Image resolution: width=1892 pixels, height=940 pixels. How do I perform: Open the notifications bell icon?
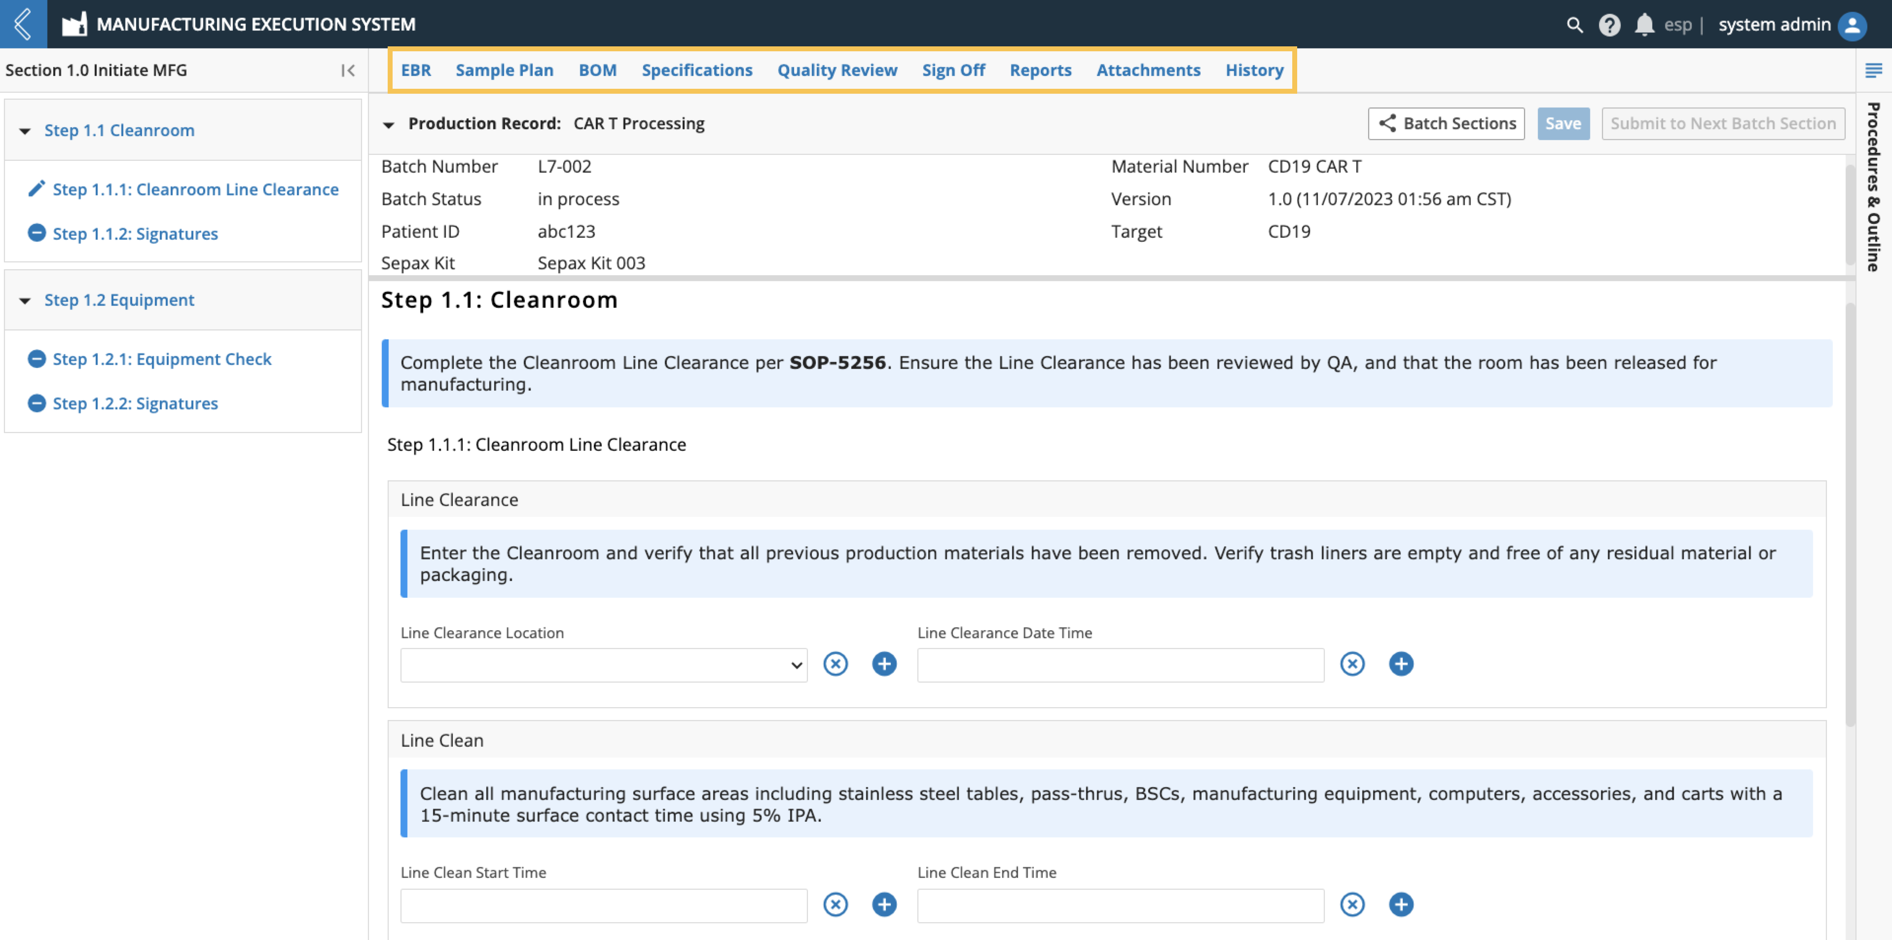(x=1644, y=25)
